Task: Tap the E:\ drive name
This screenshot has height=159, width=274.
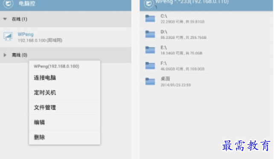Action: 163,47
